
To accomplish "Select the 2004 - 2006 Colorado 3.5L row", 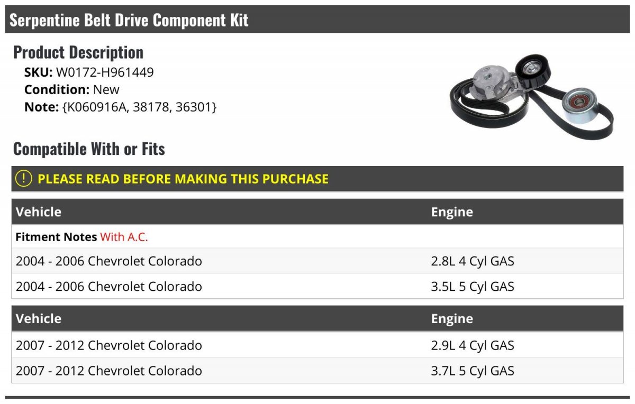I will (x=317, y=286).
